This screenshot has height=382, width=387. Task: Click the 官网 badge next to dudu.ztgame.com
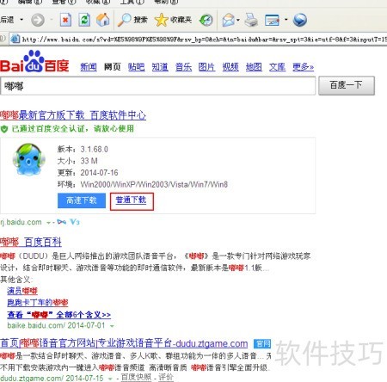pyautogui.click(x=262, y=343)
